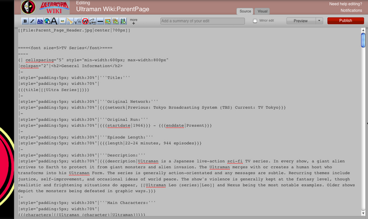The image size is (368, 219).
Task: Open the Preview dropdown arrow
Action: [319, 21]
